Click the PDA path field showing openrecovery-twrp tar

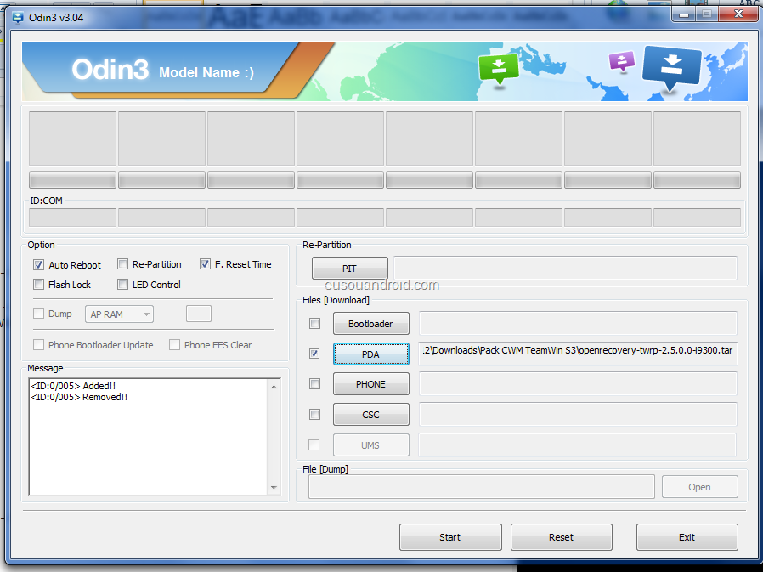click(x=578, y=354)
